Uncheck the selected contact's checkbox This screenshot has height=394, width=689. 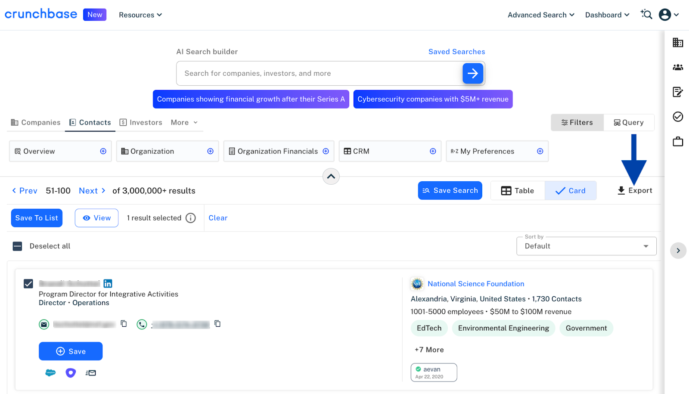[28, 283]
